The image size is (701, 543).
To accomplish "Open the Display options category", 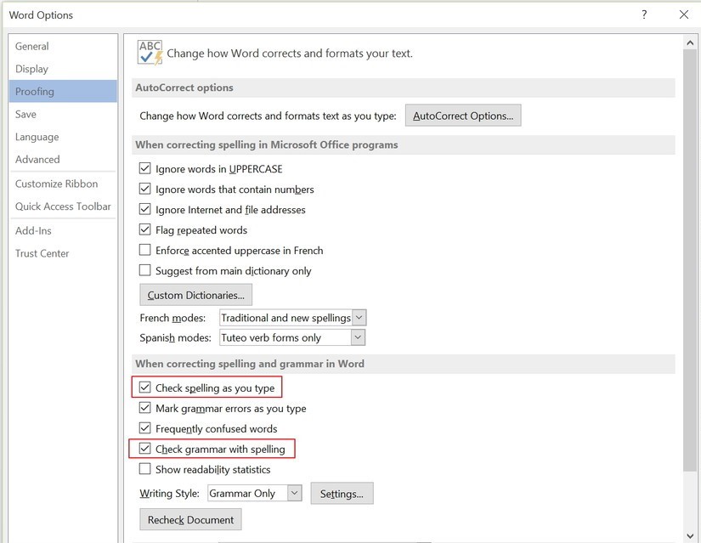I will point(63,69).
